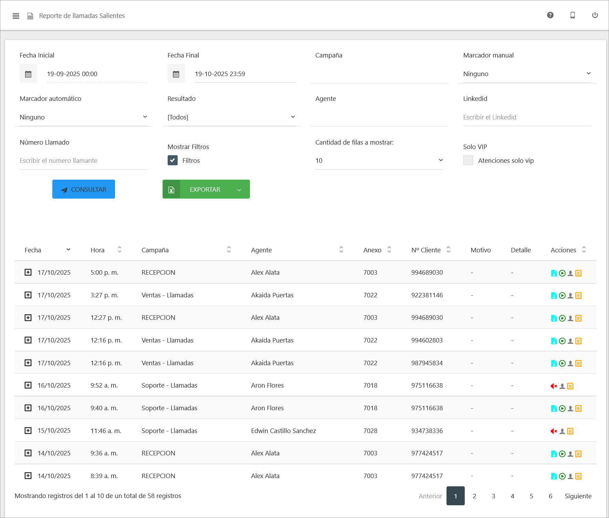Viewport: 609px width, 518px height.
Task: Enable the Atenciones solo vip checkbox
Action: point(468,160)
